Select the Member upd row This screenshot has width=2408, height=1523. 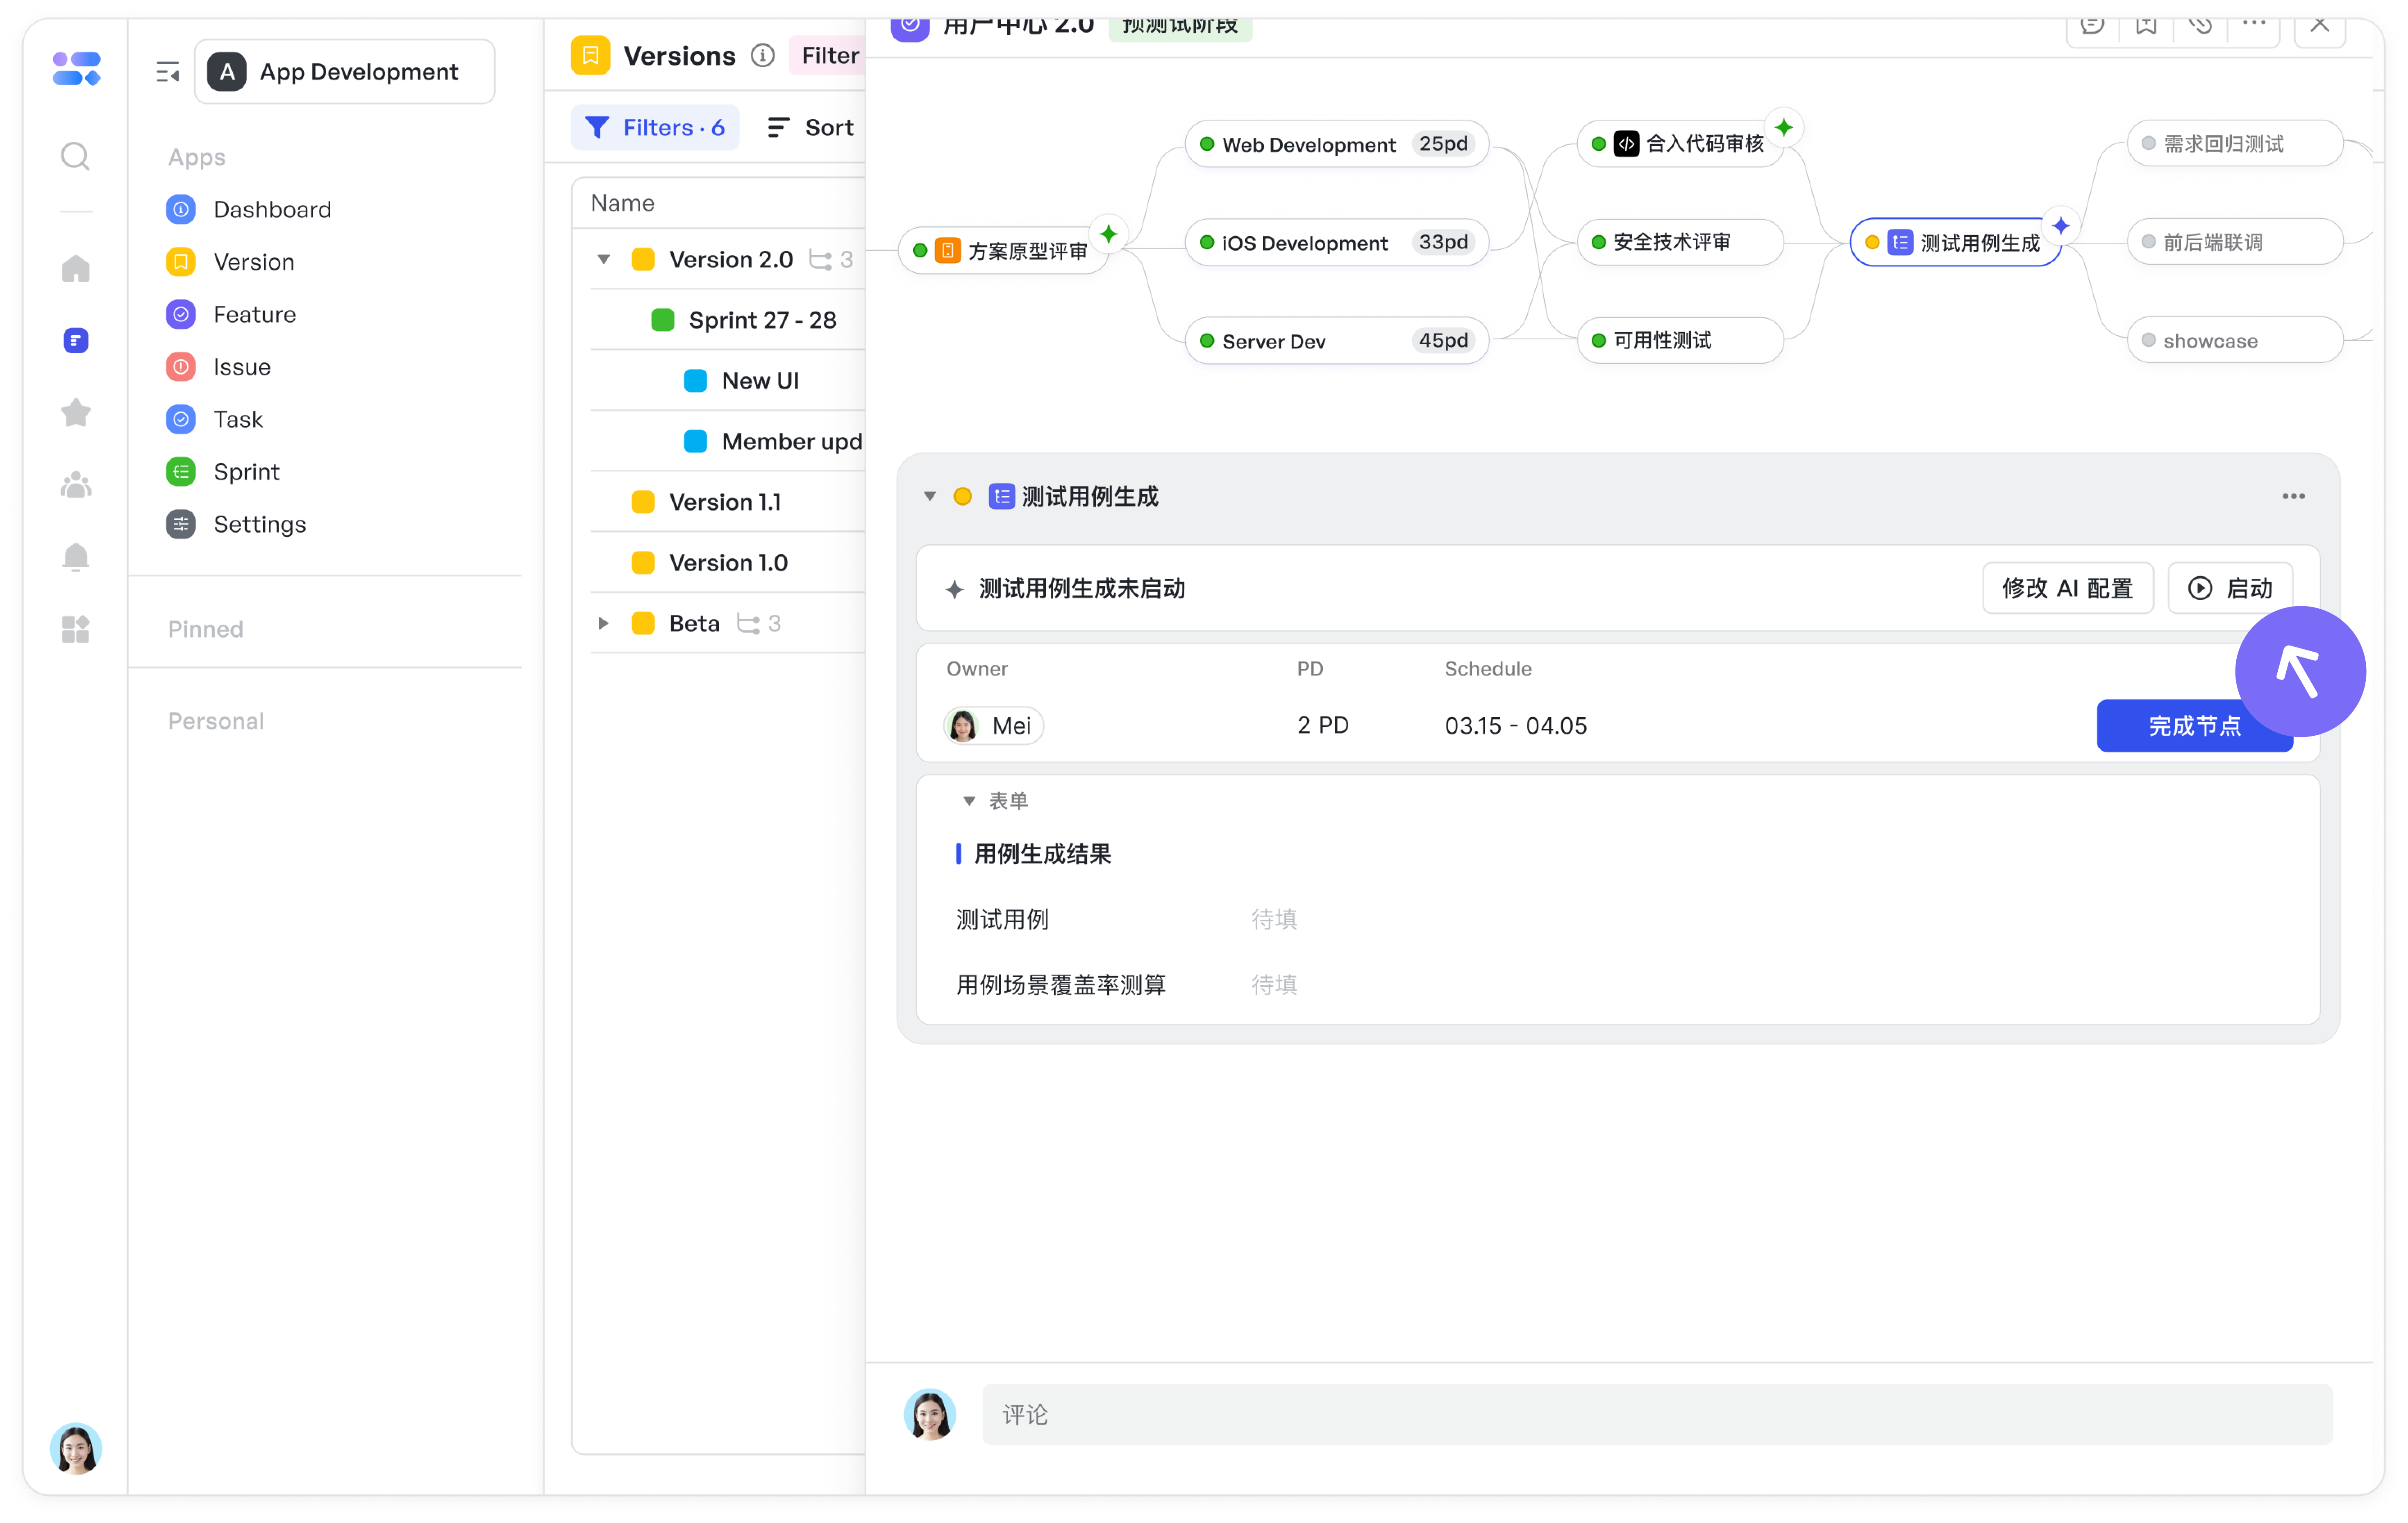[728, 442]
